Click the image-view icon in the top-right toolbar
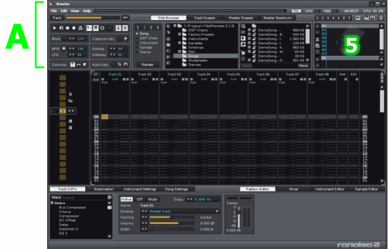 click(358, 18)
